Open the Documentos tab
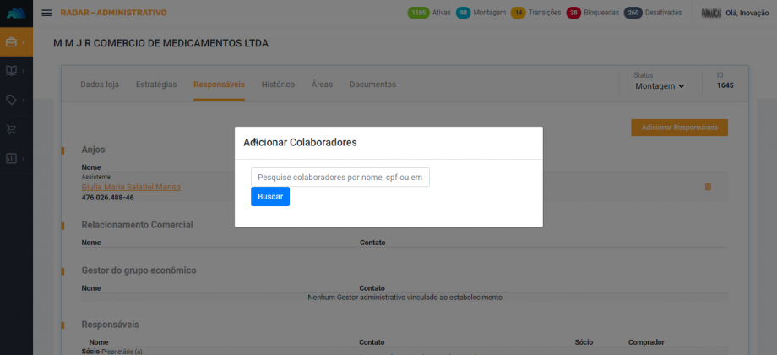This screenshot has height=355, width=777. click(x=372, y=85)
